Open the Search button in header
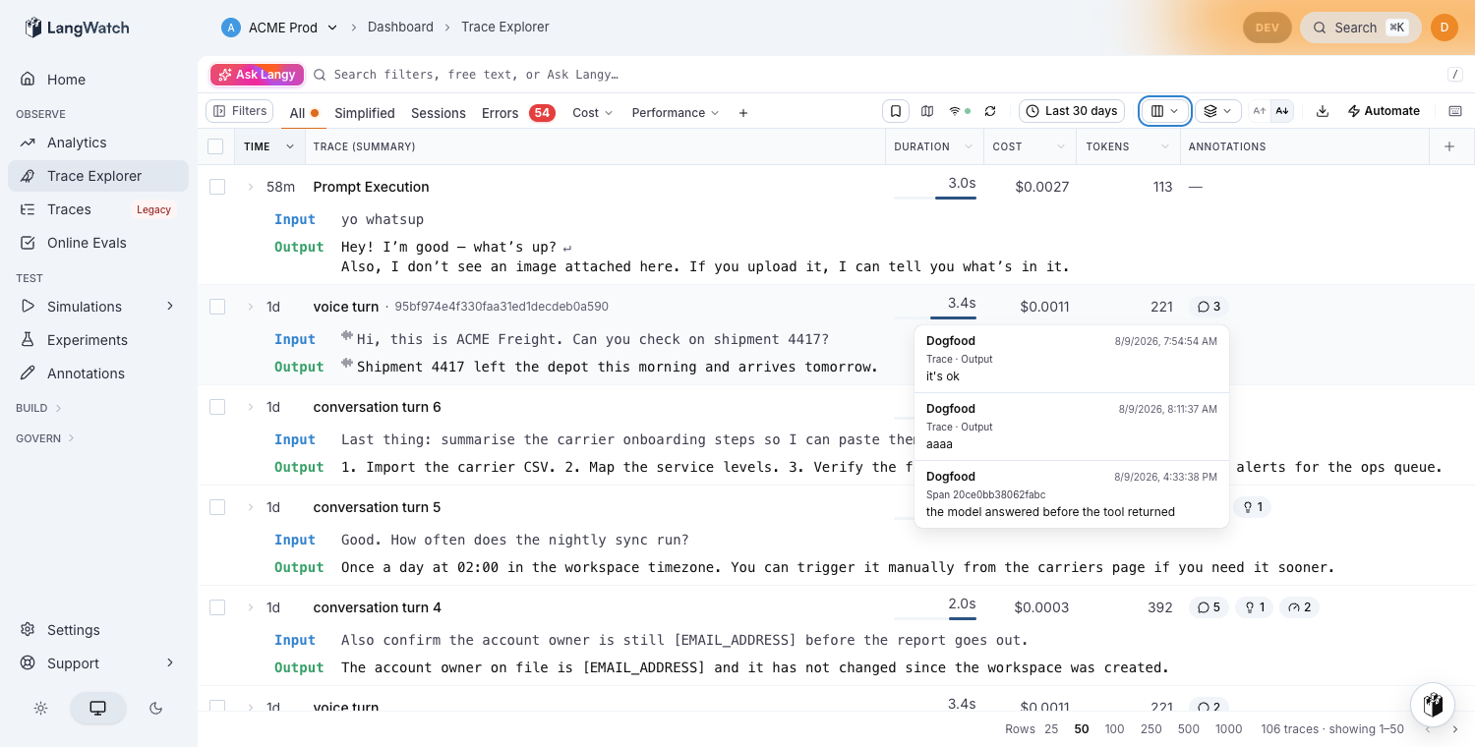1475x747 pixels. coord(1360,28)
